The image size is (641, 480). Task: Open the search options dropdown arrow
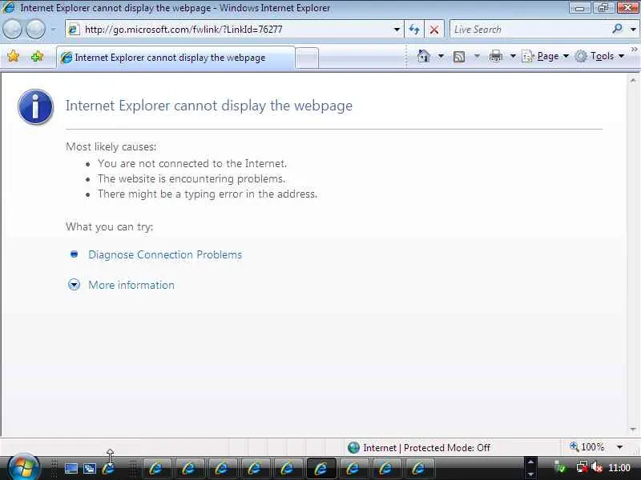(633, 30)
